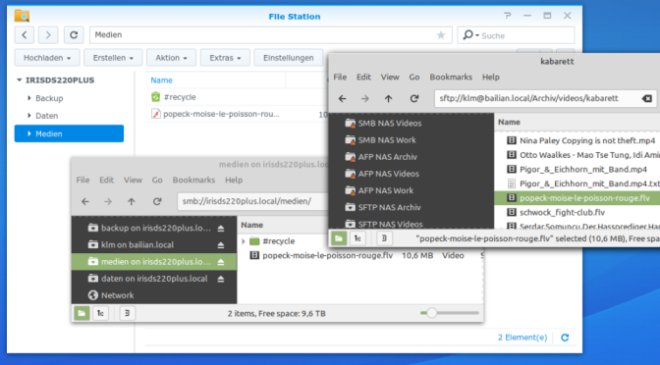660x365 pixels.
Task: Hide sidebar button in kabarett status bar
Action: point(384,238)
